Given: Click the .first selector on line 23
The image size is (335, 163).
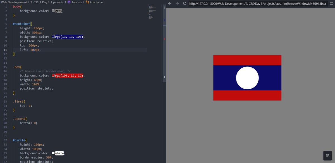Looking at the screenshot, I should [18, 102].
